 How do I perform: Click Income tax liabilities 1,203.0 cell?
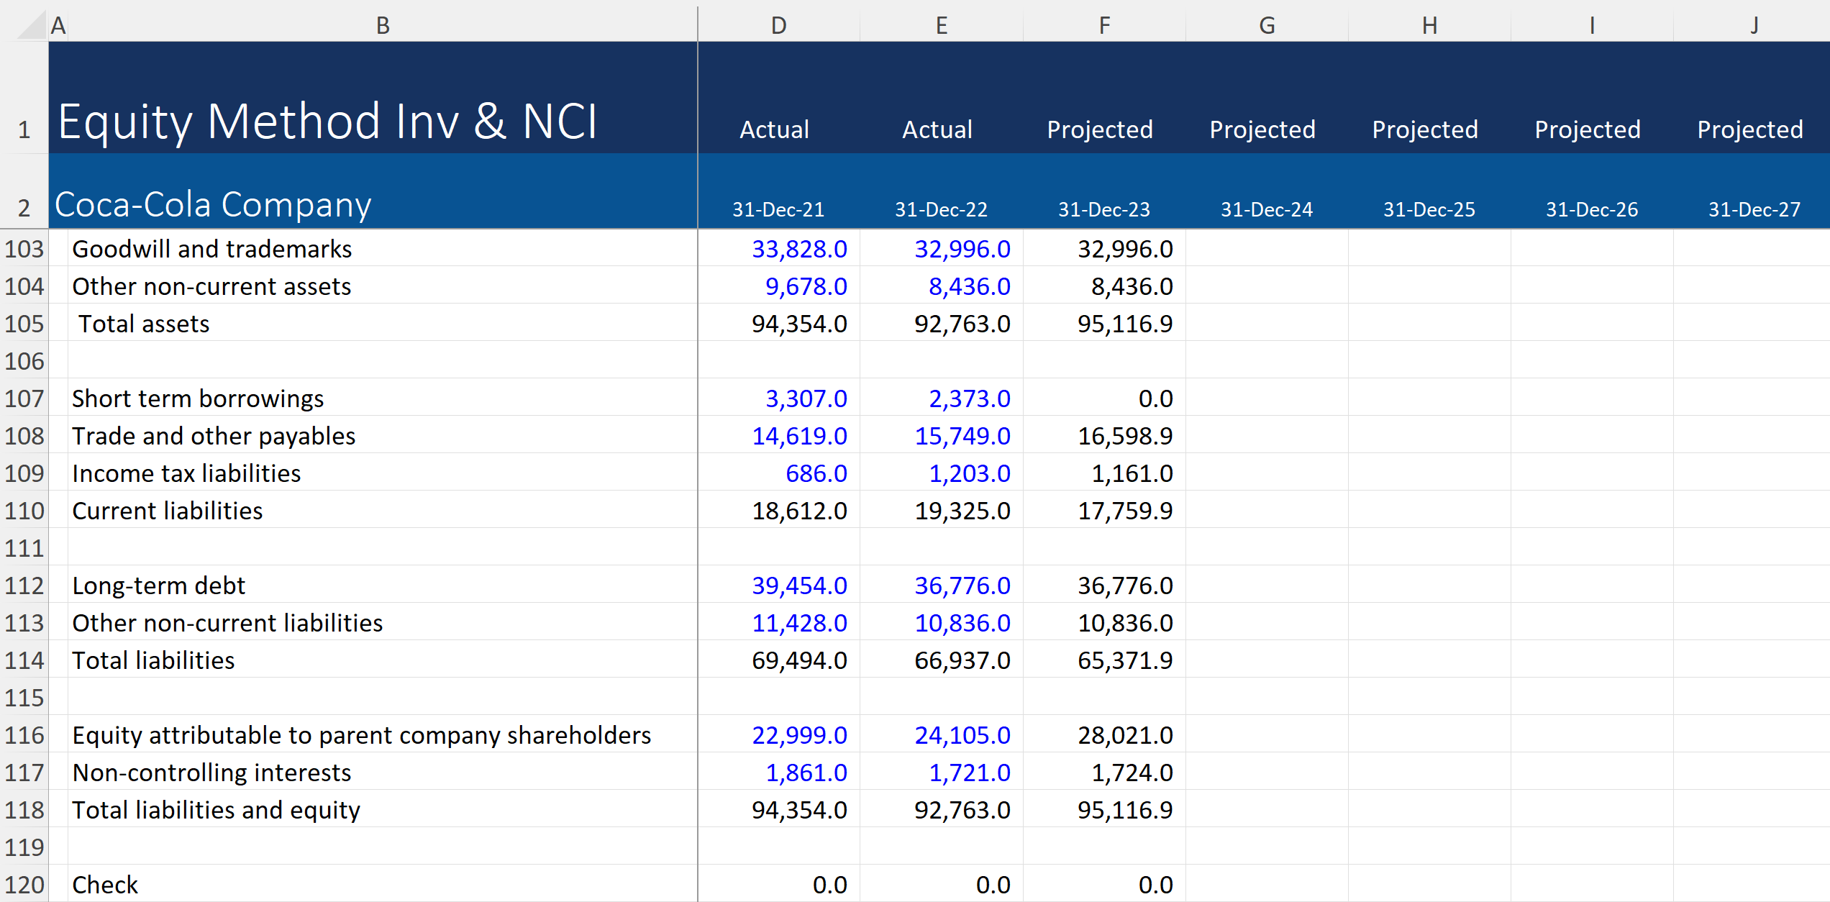[969, 473]
